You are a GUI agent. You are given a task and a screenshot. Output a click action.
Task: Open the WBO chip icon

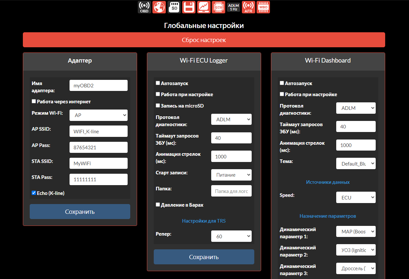point(263,7)
